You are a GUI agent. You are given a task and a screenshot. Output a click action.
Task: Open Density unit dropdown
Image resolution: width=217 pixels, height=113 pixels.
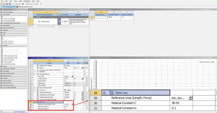pos(82,68)
